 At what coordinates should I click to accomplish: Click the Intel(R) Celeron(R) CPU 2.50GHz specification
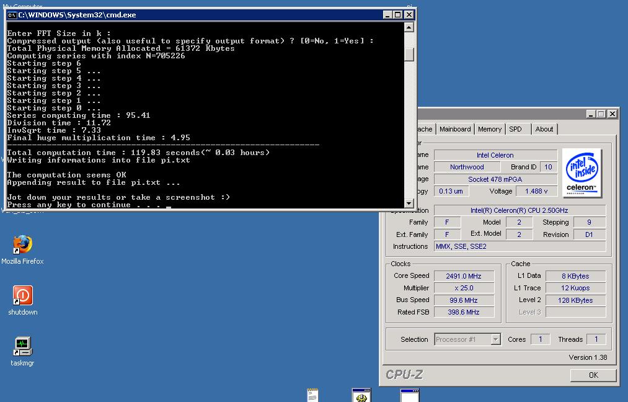tap(520, 210)
